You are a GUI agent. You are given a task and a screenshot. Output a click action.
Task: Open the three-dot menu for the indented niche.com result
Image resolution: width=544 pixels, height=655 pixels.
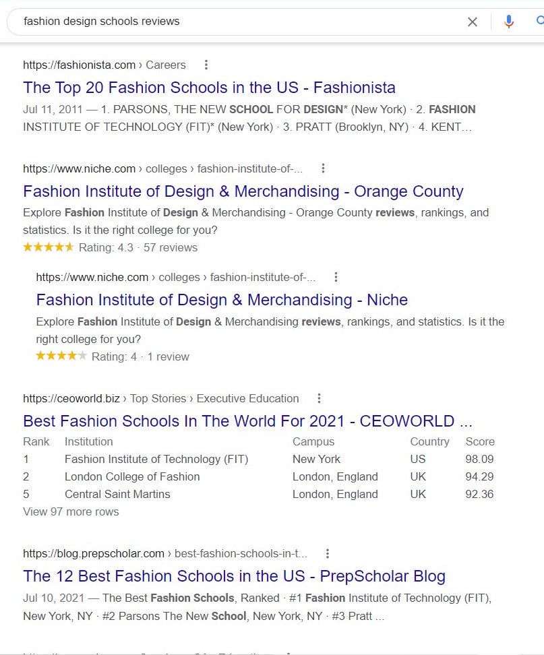[x=336, y=277]
